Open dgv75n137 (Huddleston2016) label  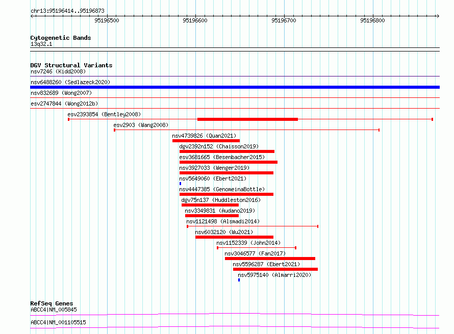point(221,200)
